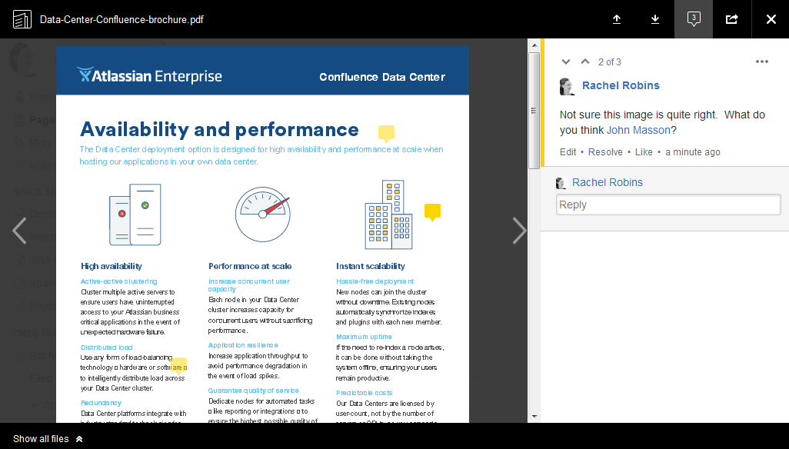Click the John Masson mention link
The height and width of the screenshot is (449, 789).
coord(638,130)
